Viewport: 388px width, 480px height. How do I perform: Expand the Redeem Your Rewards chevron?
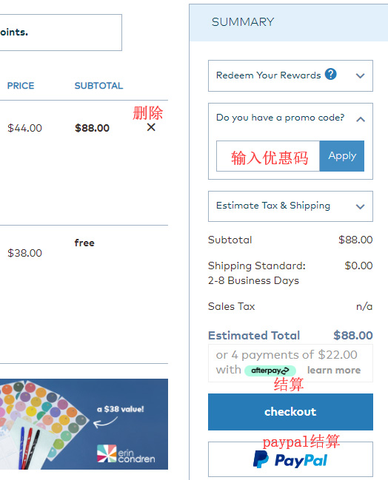(x=361, y=75)
